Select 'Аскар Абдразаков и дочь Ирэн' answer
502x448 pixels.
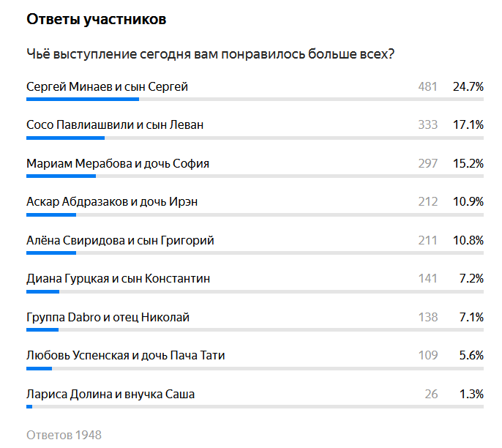(112, 201)
